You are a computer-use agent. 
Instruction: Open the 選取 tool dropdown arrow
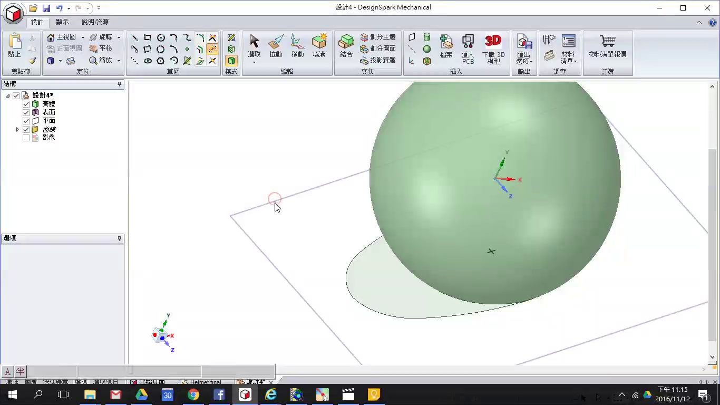254,63
